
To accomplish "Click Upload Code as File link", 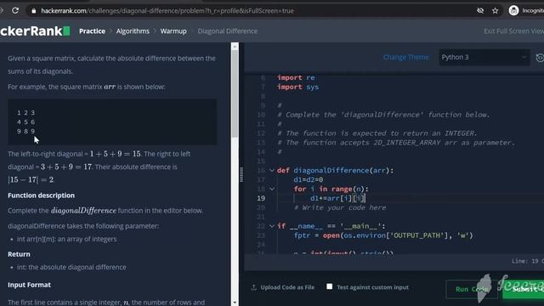I will 287,287.
